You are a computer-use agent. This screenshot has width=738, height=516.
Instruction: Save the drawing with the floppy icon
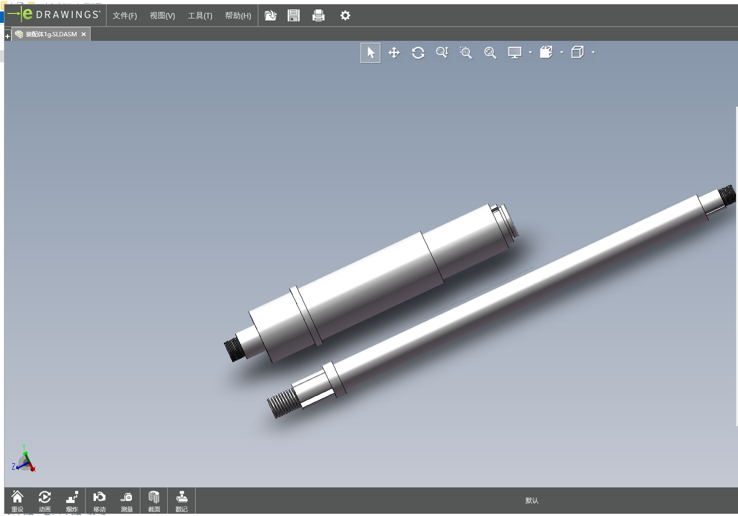tap(294, 15)
